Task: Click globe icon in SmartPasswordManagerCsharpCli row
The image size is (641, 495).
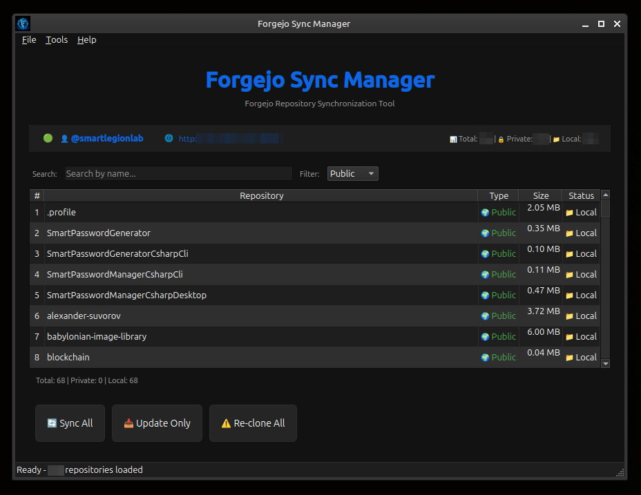Action: (x=486, y=275)
